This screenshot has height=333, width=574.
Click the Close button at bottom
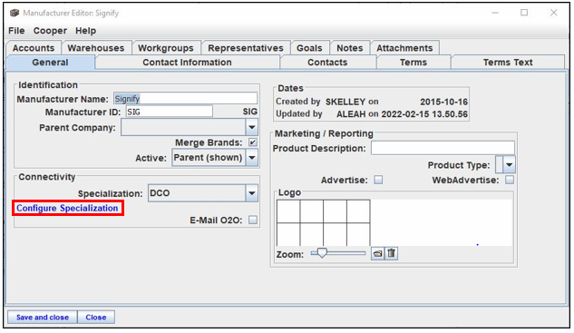[x=96, y=318]
